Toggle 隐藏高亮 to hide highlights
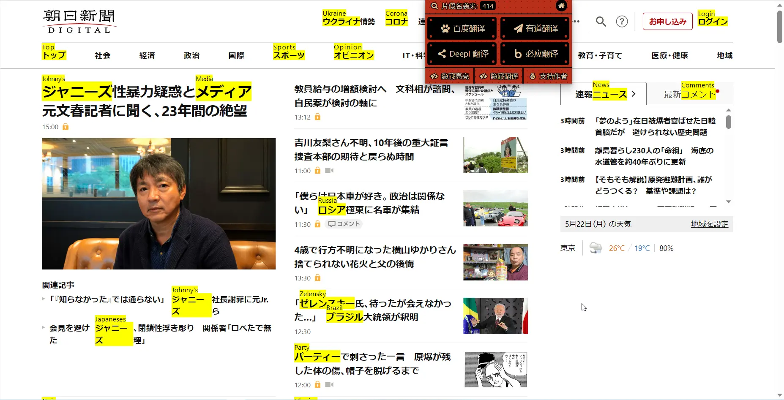 (x=450, y=76)
